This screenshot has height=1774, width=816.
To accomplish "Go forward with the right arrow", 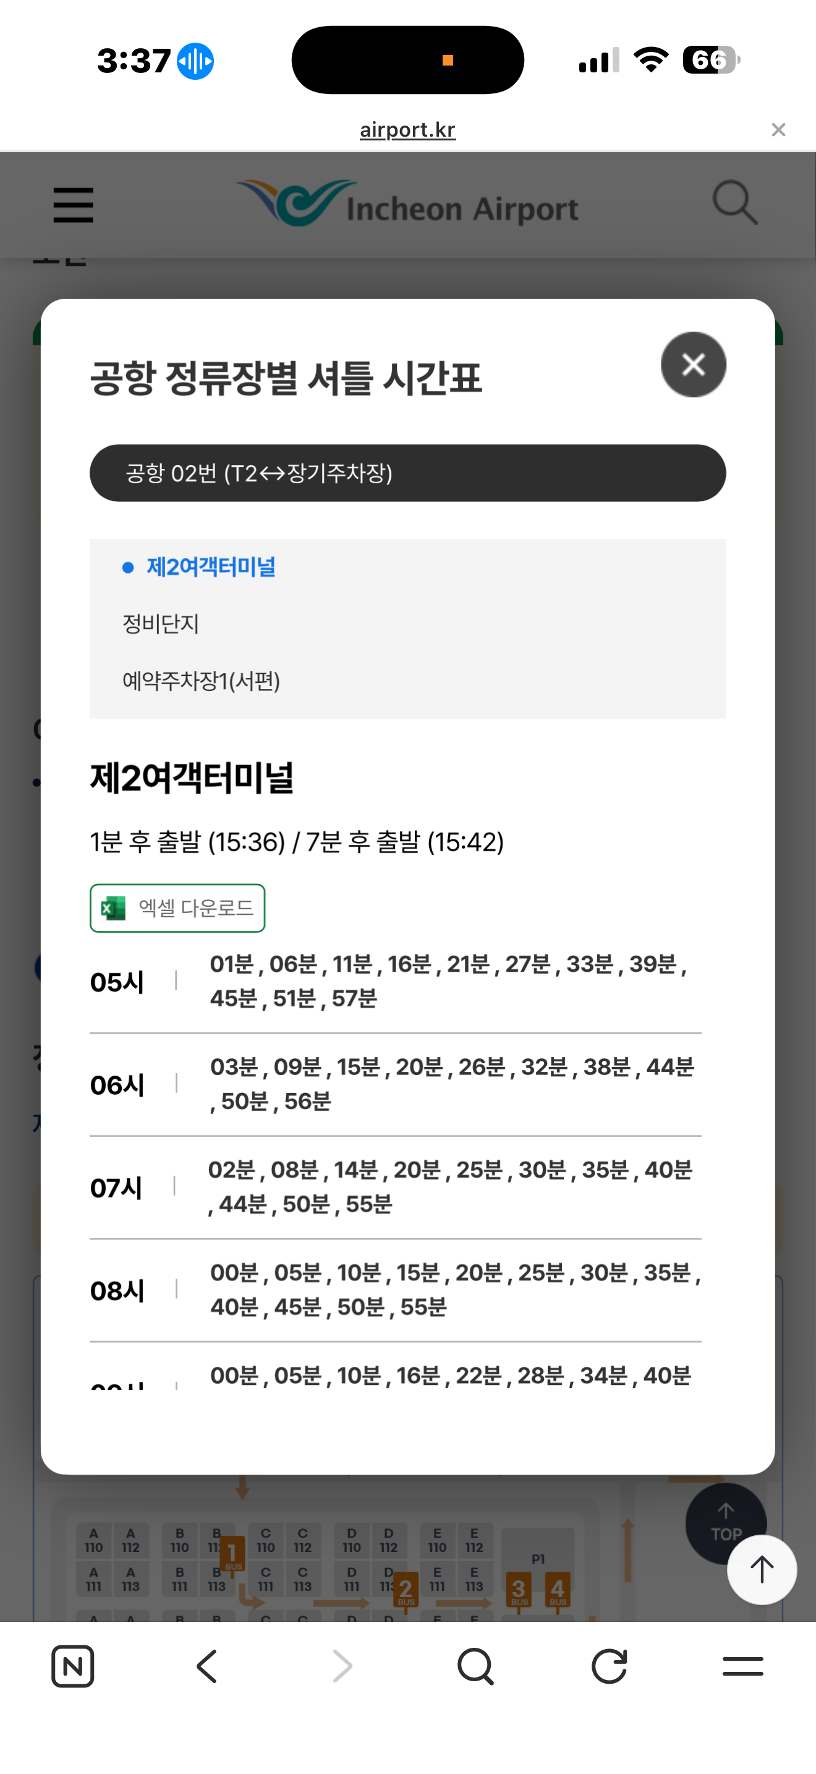I will click(342, 1666).
